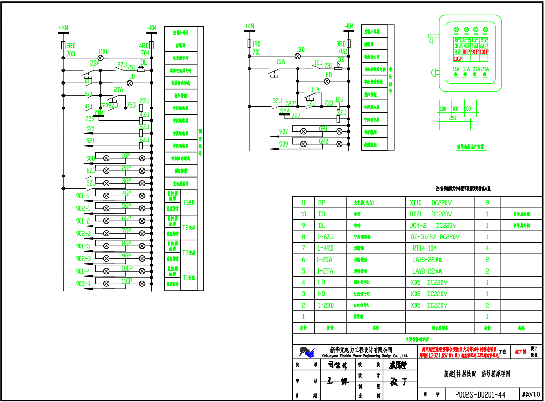
Task: Select terminal label 902-1
Action: pos(83,208)
